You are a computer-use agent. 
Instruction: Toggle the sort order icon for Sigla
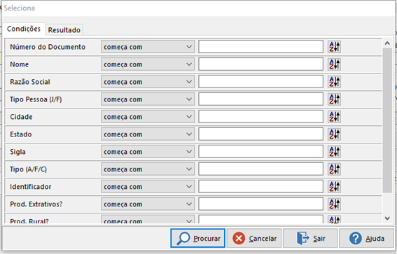(x=334, y=152)
